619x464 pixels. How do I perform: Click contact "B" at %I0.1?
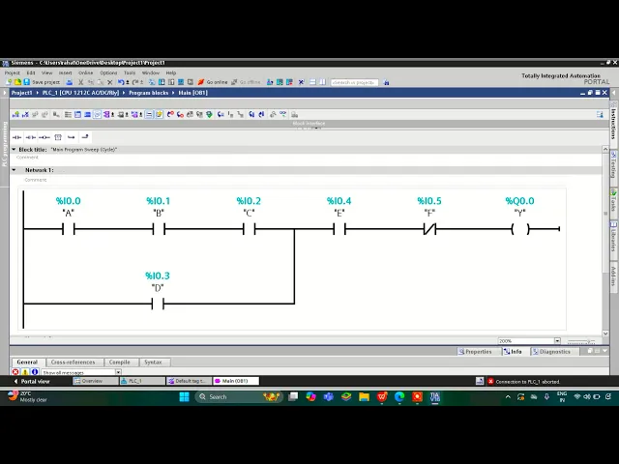[x=159, y=229]
